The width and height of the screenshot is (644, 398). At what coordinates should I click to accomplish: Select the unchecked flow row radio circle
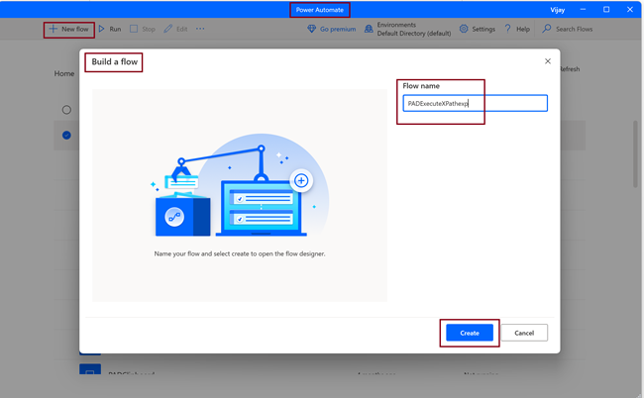(66, 110)
